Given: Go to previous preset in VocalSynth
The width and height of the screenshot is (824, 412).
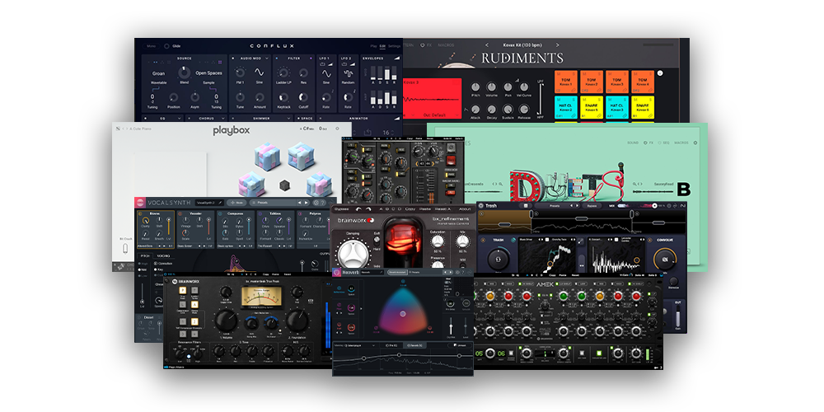Looking at the screenshot, I should click(x=300, y=203).
